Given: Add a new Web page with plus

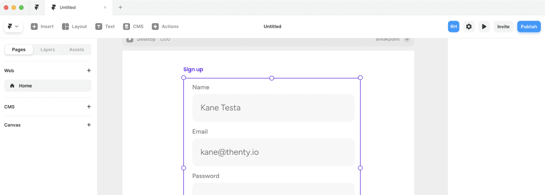Looking at the screenshot, I should pos(89,71).
